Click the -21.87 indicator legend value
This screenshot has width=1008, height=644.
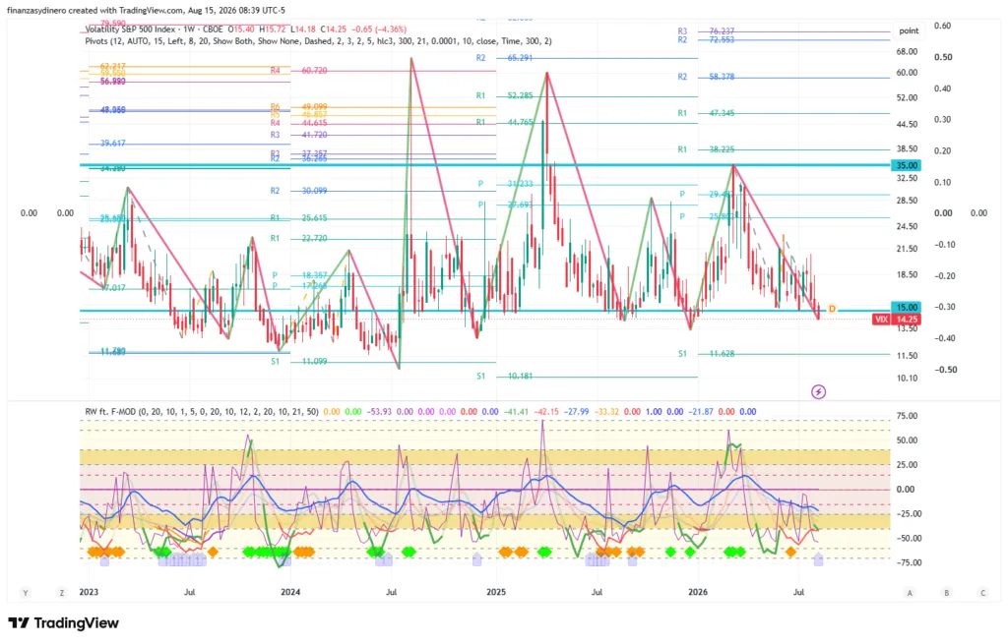[x=701, y=412]
